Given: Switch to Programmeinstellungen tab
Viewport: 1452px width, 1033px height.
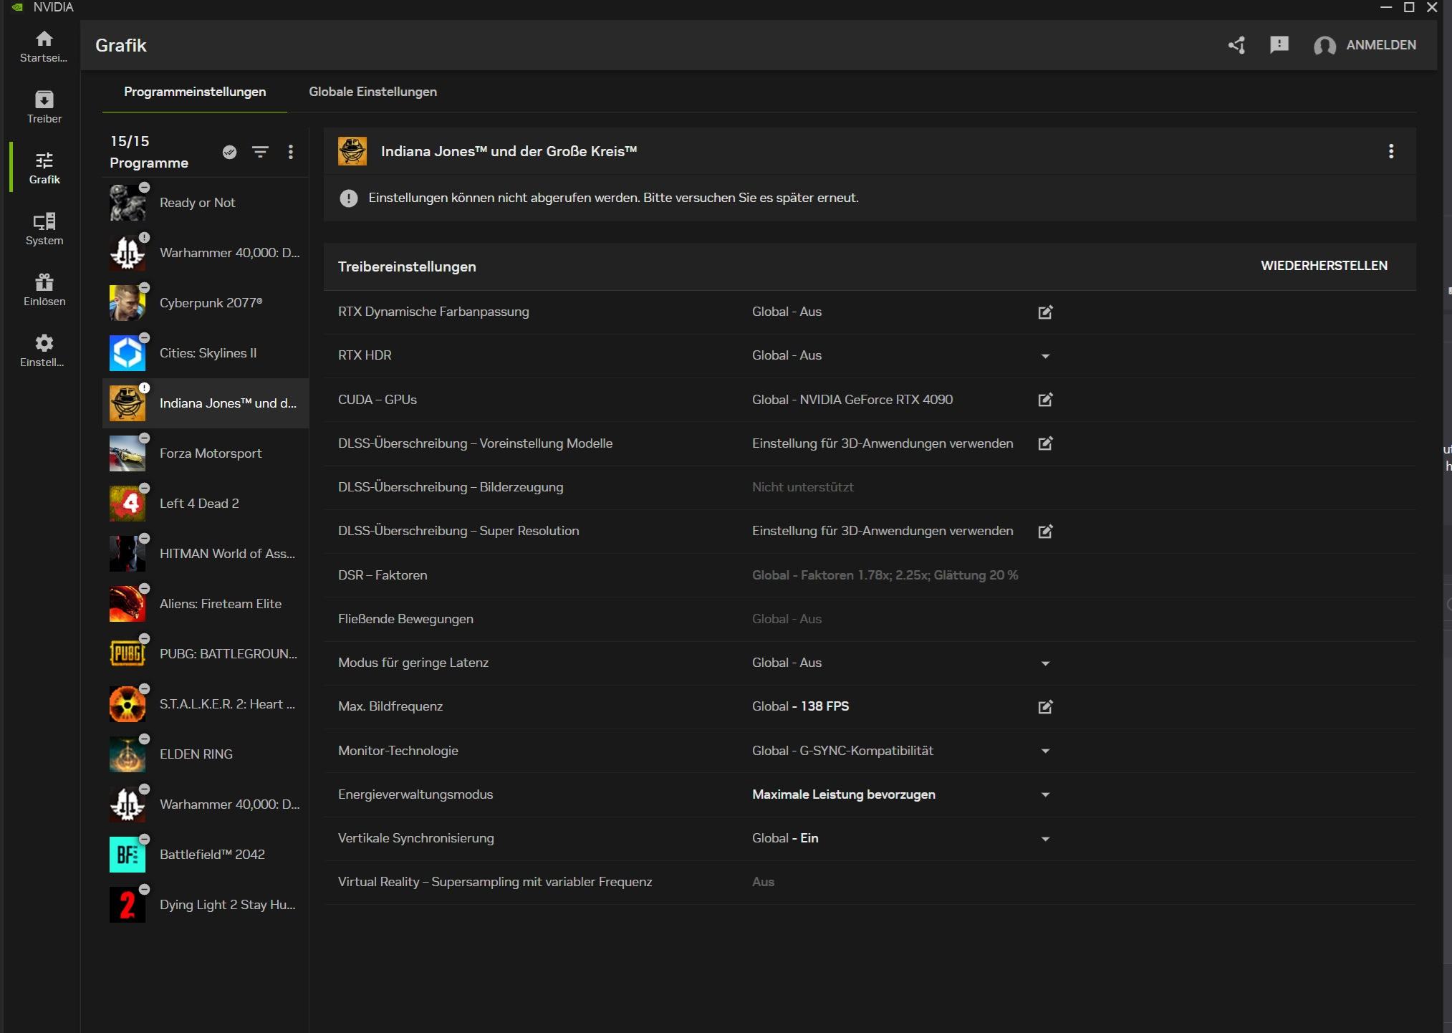Looking at the screenshot, I should point(195,92).
